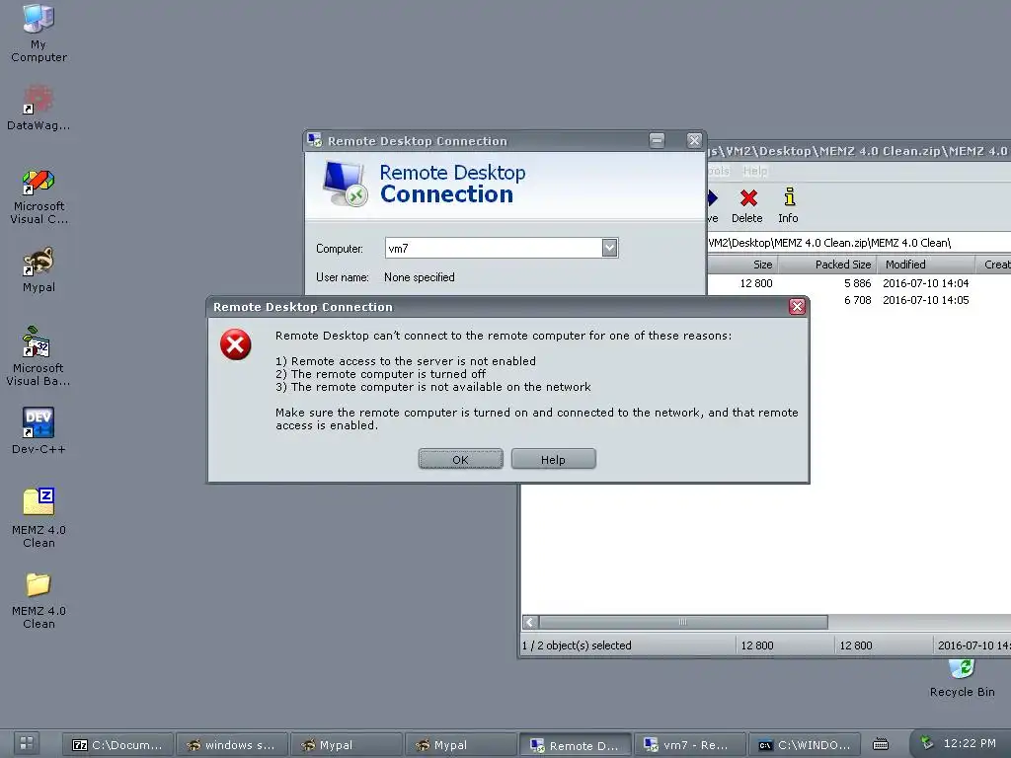Switch to the C:\Docum... 7-Zip taskbar item
The height and width of the screenshot is (758, 1011).
pos(118,744)
